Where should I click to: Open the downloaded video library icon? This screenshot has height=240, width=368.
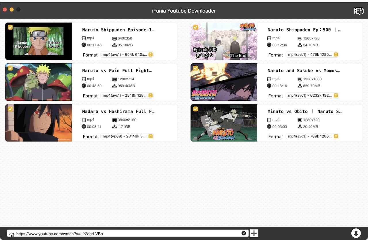[359, 11]
